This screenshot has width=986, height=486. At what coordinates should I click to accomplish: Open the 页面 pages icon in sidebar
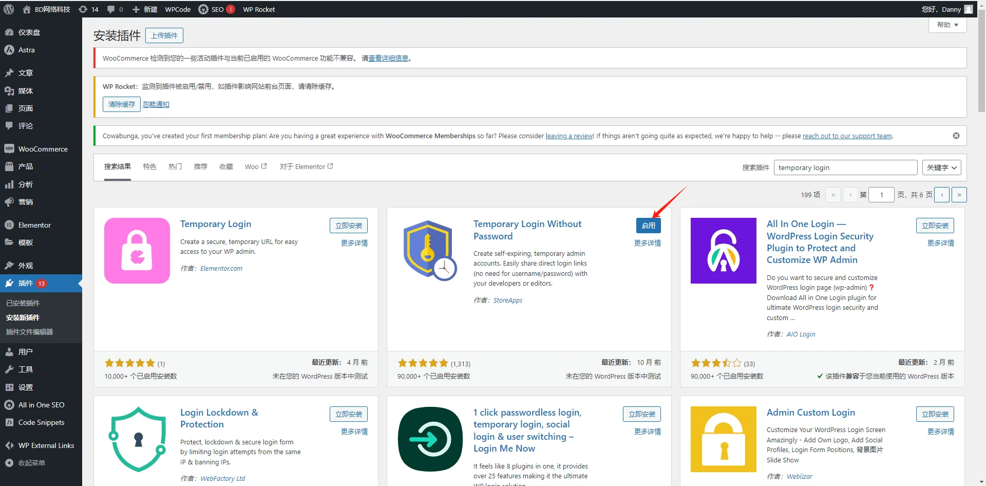9,108
